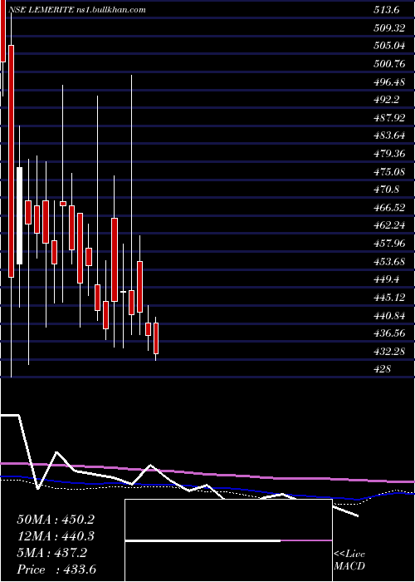Image resolution: width=415 pixels, height=582 pixels.
Task: Click the 449.4 price axis label
Action: tap(387, 279)
